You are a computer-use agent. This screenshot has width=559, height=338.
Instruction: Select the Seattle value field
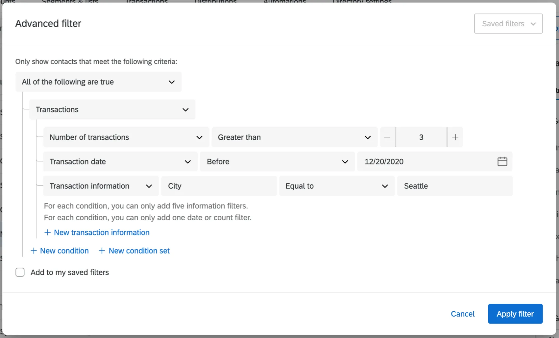(455, 186)
